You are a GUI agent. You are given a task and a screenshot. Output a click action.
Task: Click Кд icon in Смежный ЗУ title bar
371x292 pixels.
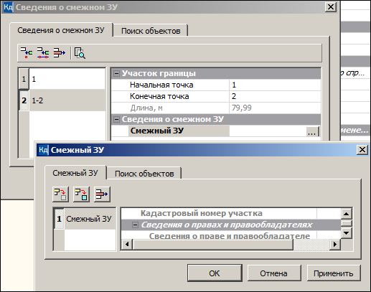click(43, 150)
